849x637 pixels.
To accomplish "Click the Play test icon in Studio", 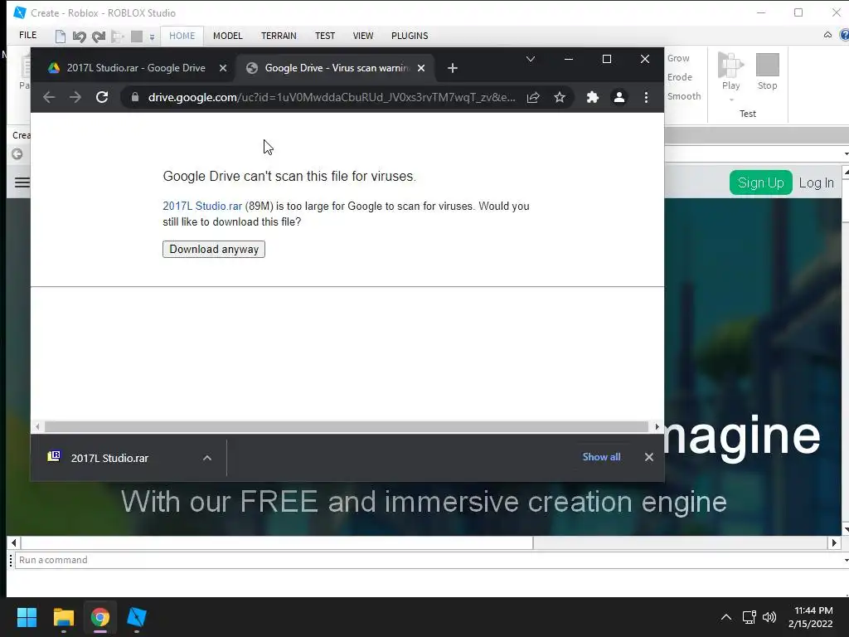I will 731,66.
